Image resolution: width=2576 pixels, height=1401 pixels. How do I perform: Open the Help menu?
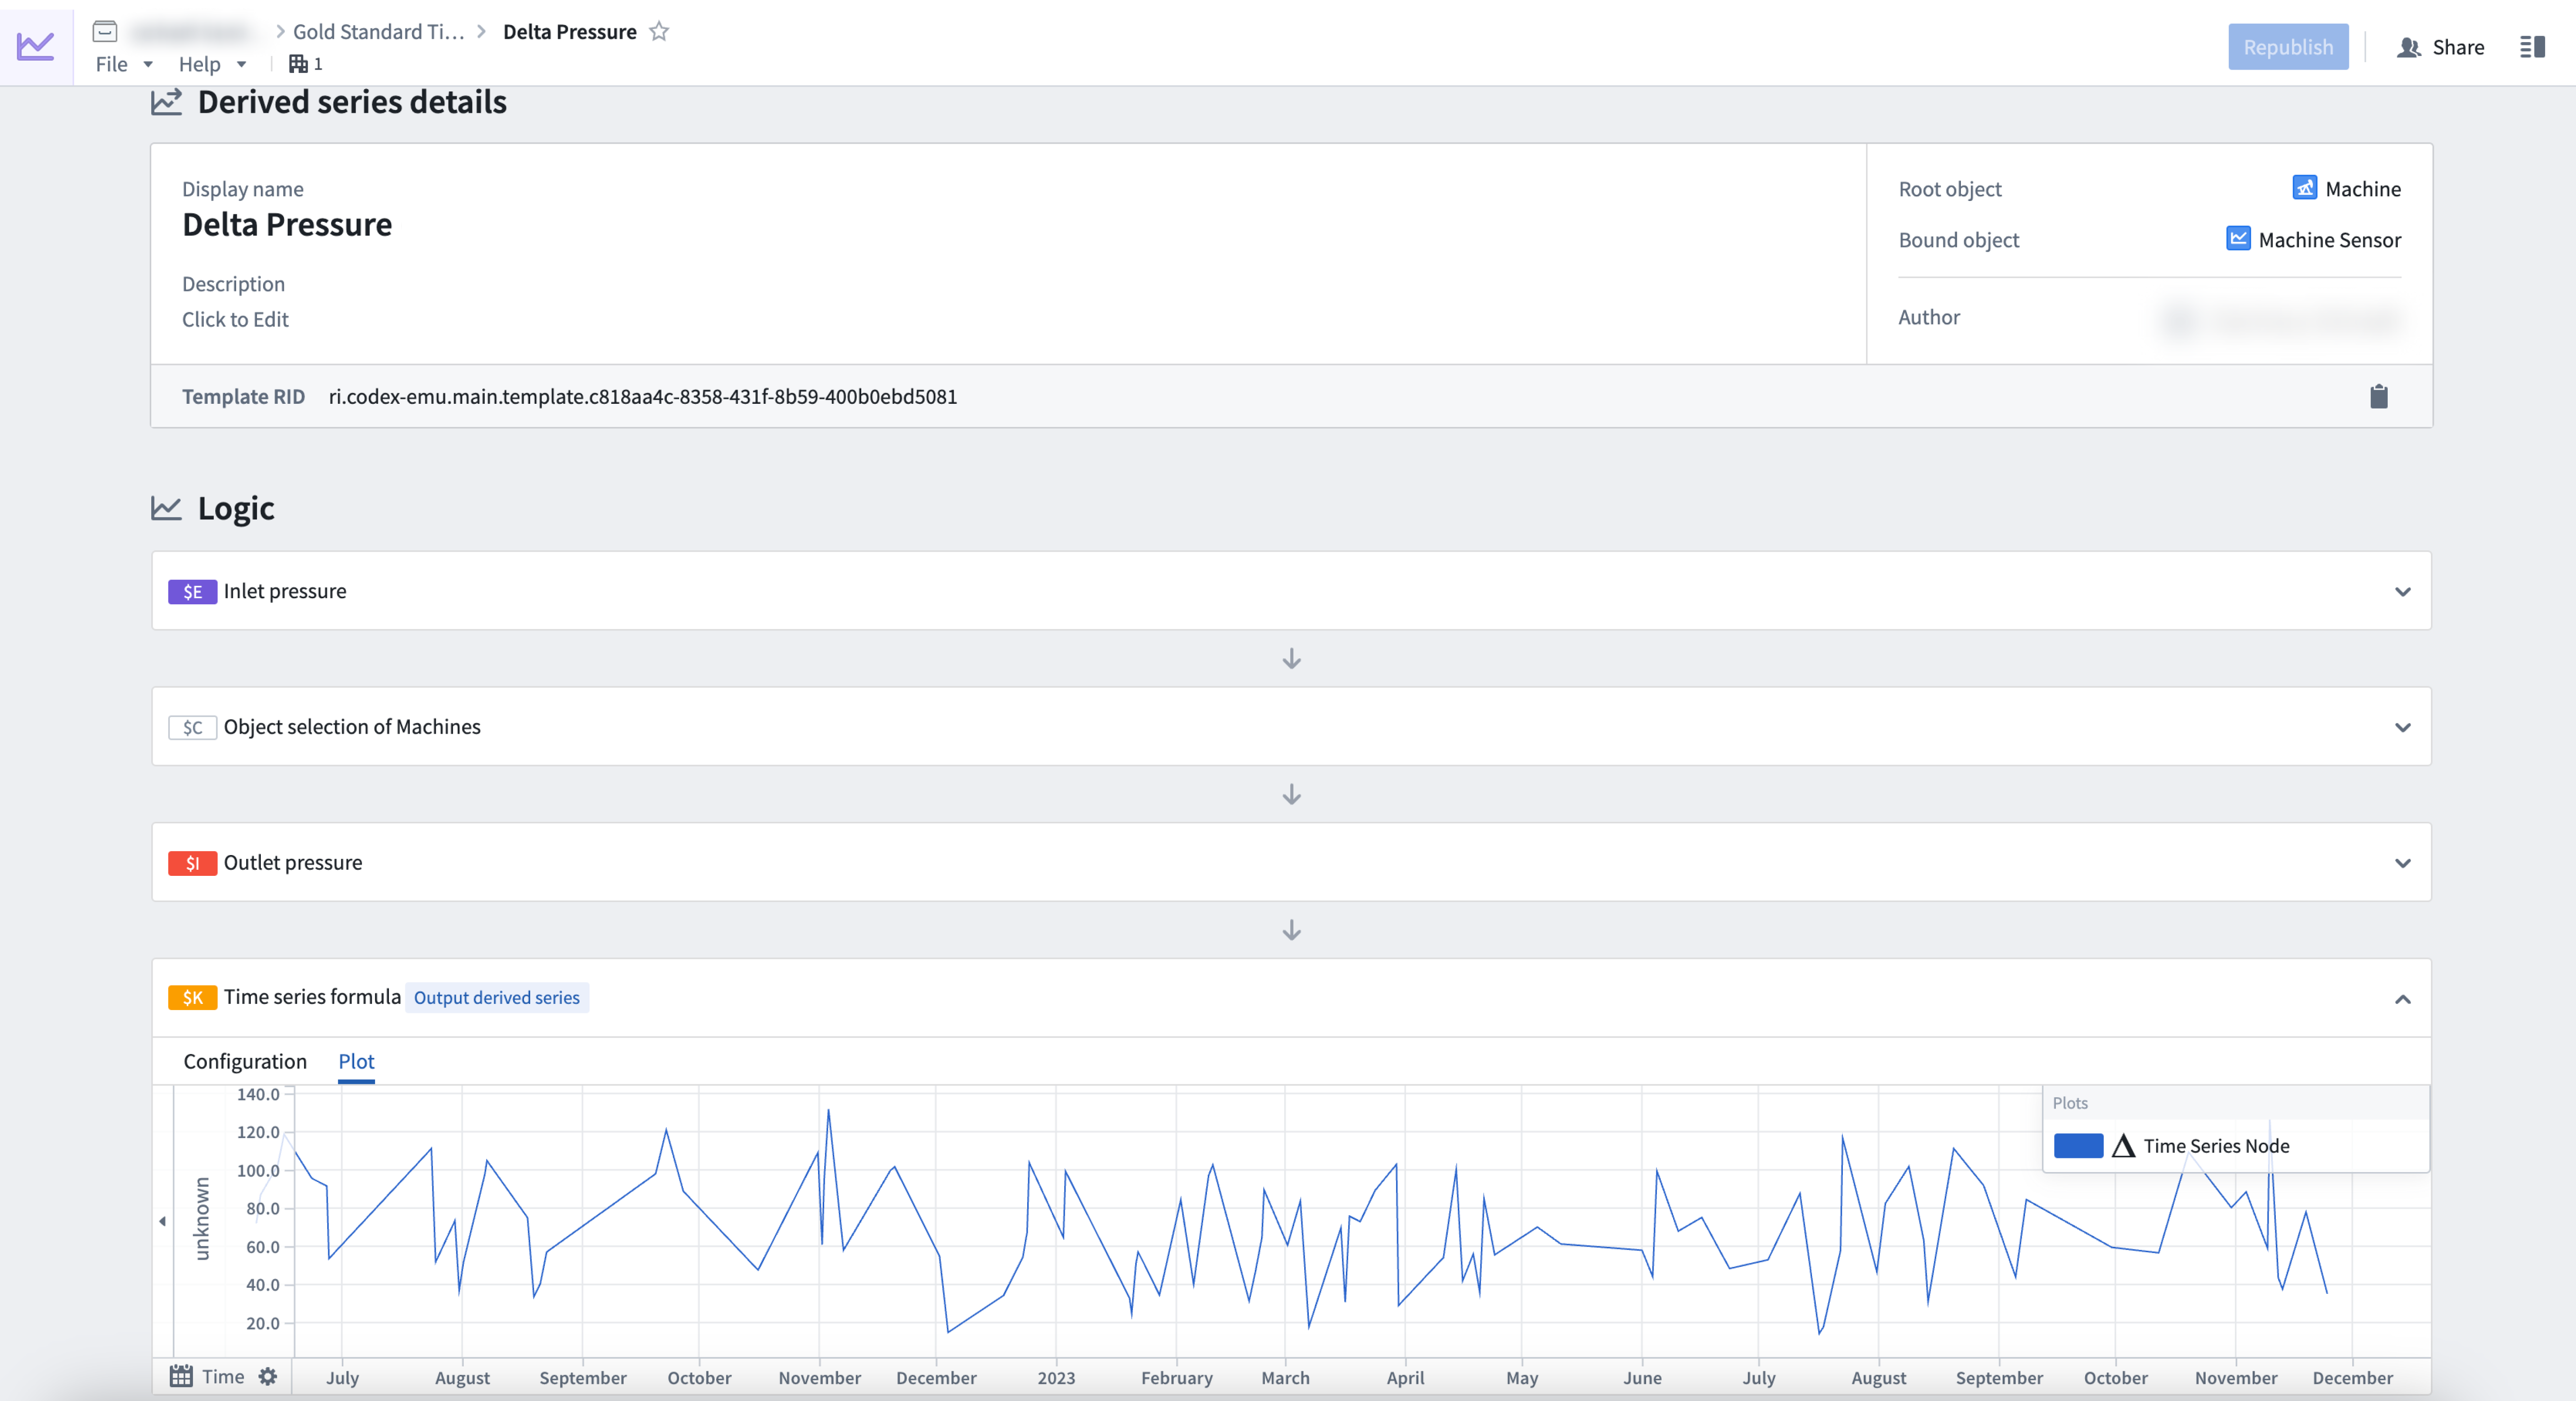212,64
